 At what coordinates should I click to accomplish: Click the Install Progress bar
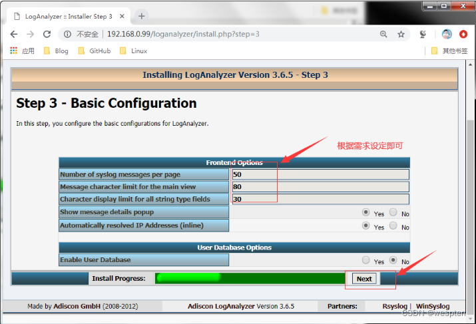[x=250, y=278]
